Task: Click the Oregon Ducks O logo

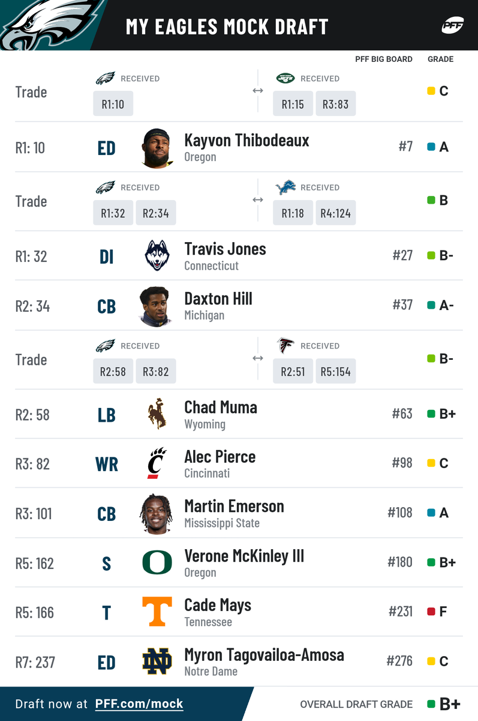Action: 157,563
